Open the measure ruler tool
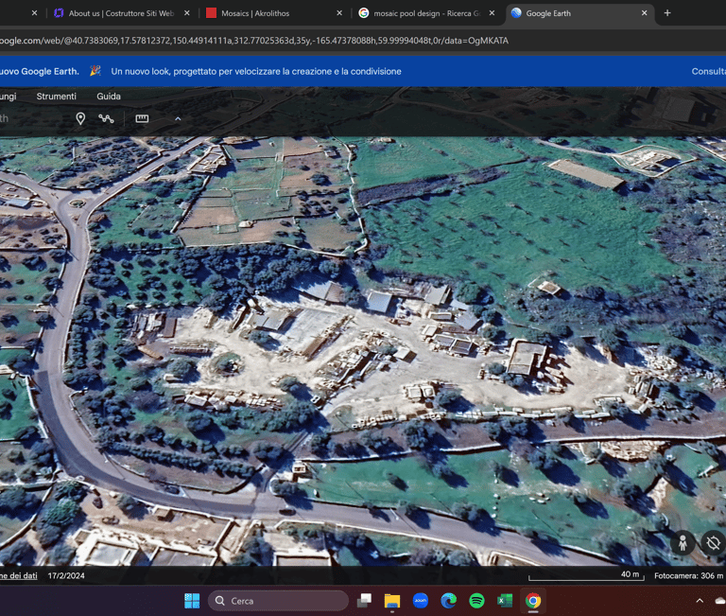Viewport: 726px width, 616px height. click(x=142, y=118)
